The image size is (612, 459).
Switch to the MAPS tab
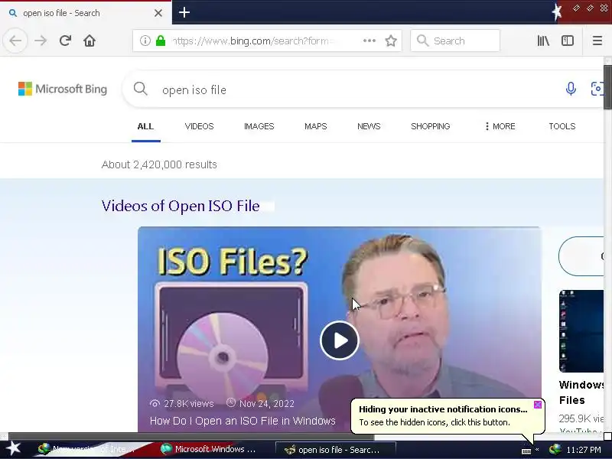pos(315,126)
